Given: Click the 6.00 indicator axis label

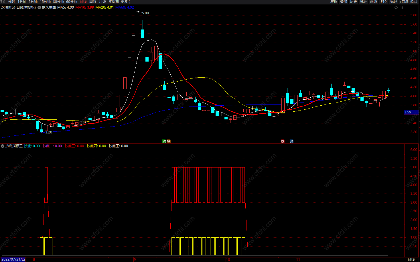Looking at the screenshot, I should (414, 150).
